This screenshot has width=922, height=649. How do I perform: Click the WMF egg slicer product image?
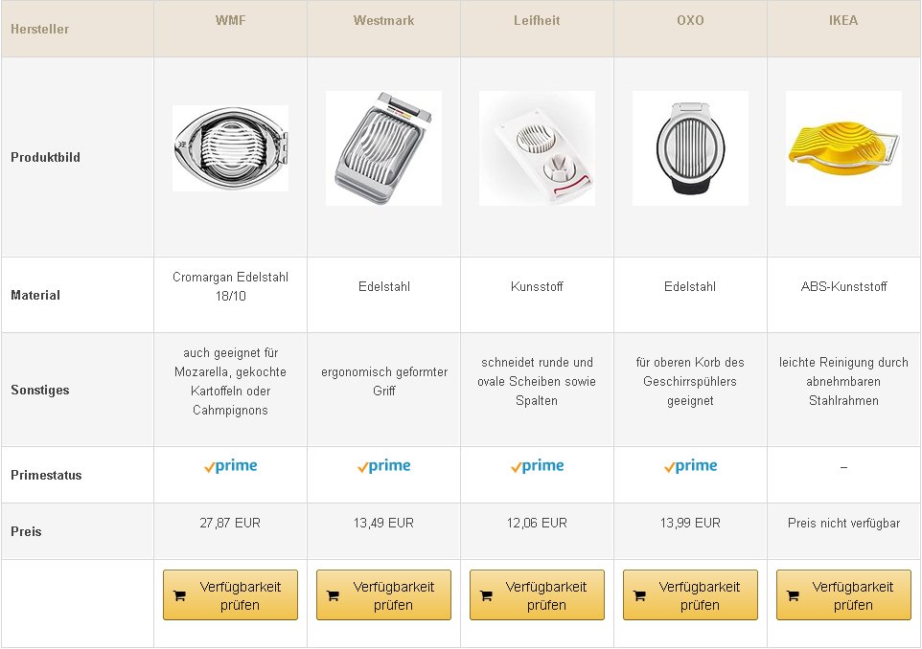pos(230,148)
